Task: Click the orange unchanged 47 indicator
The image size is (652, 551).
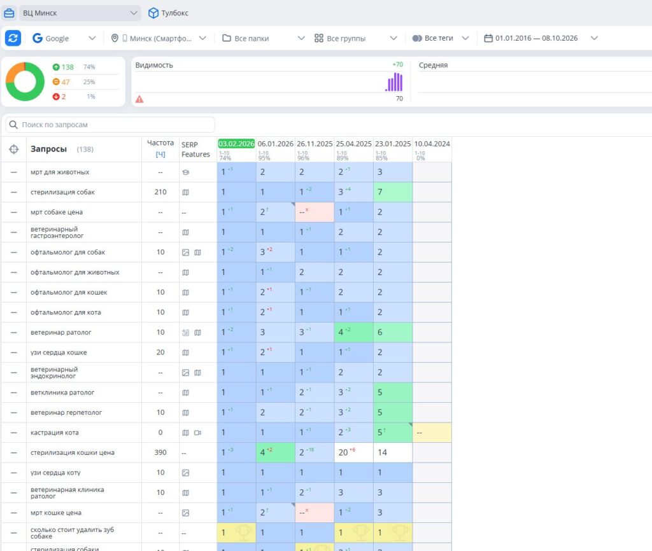Action: [60, 82]
